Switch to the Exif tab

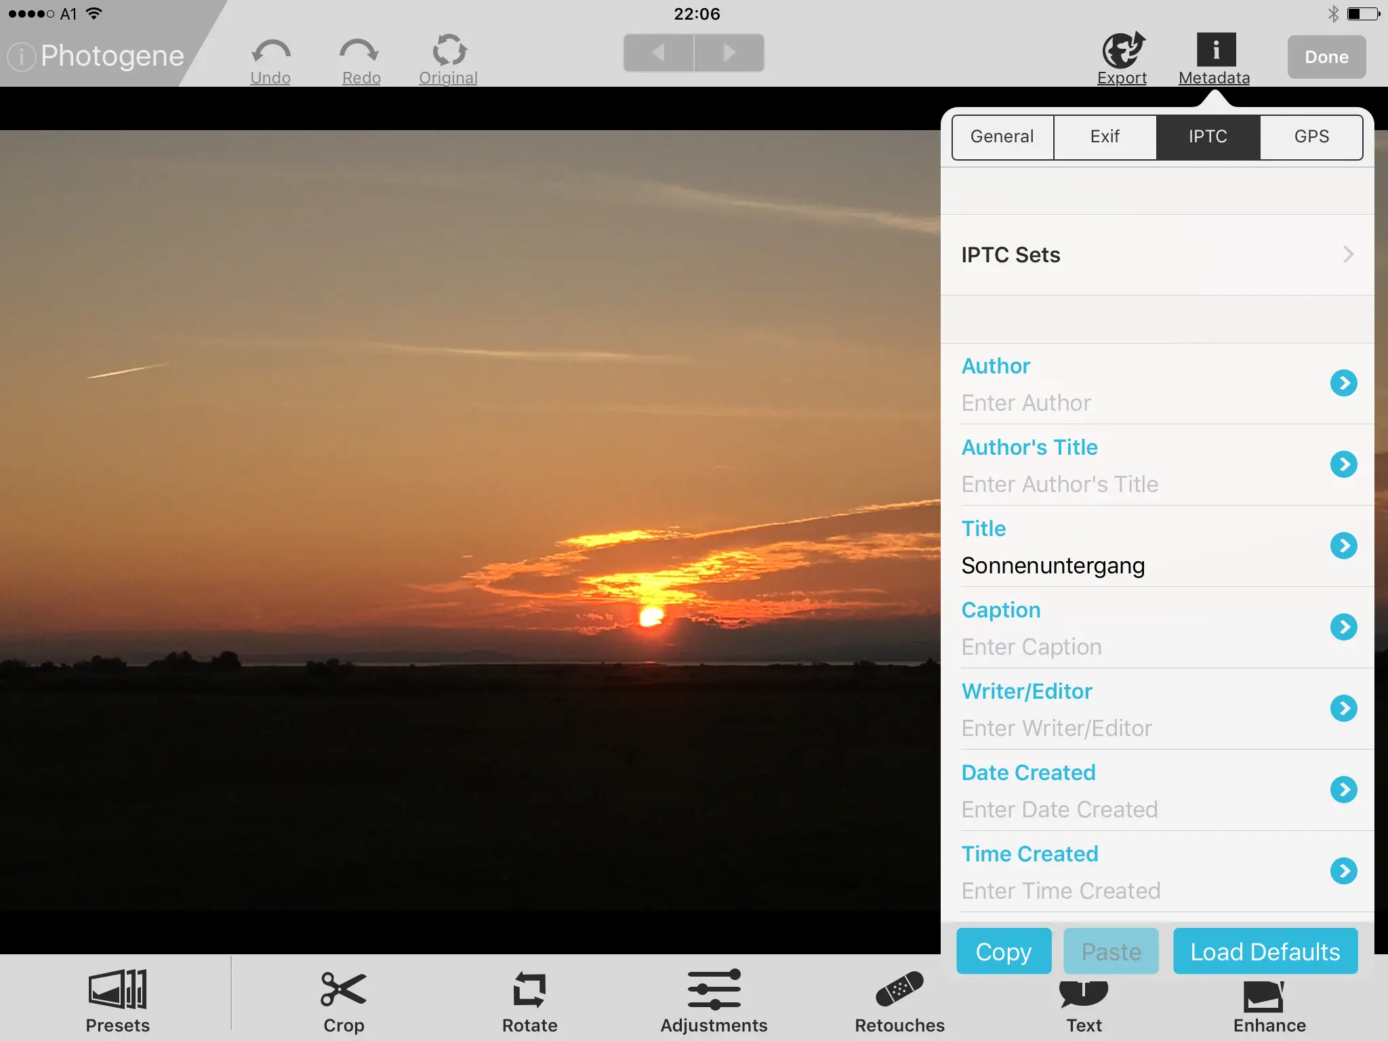[1105, 137]
